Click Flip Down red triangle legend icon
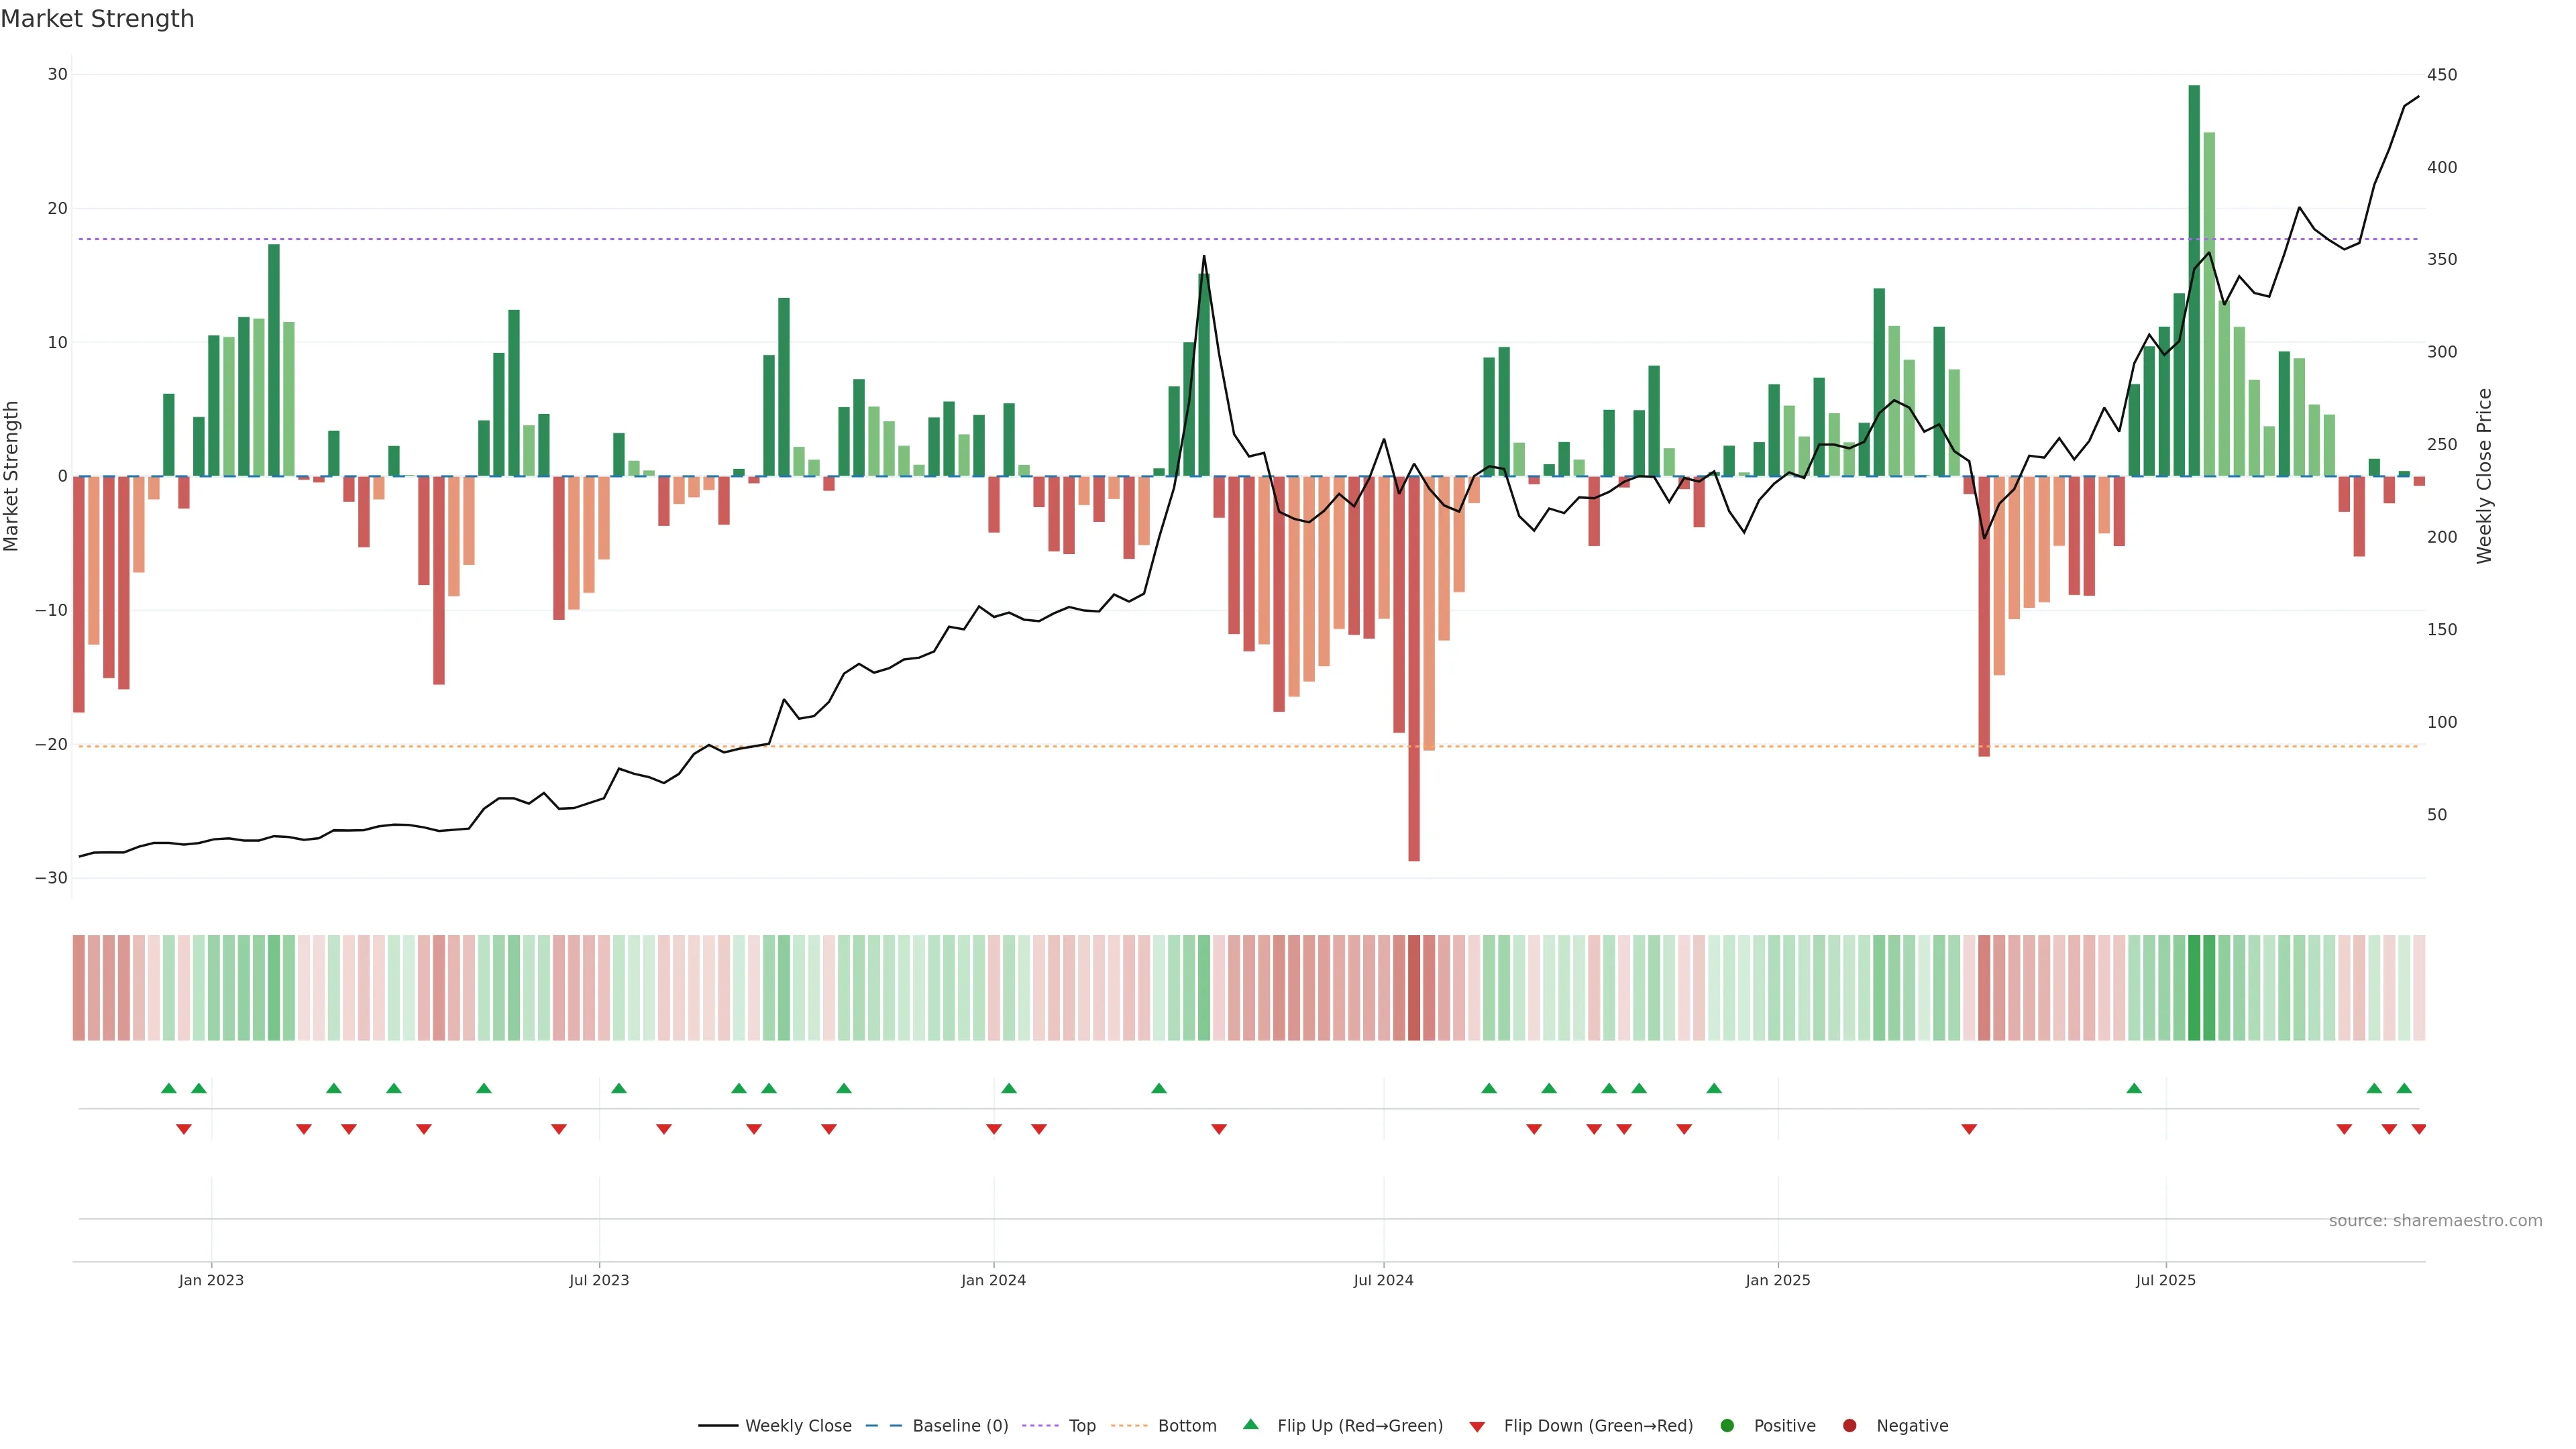 (1477, 1427)
